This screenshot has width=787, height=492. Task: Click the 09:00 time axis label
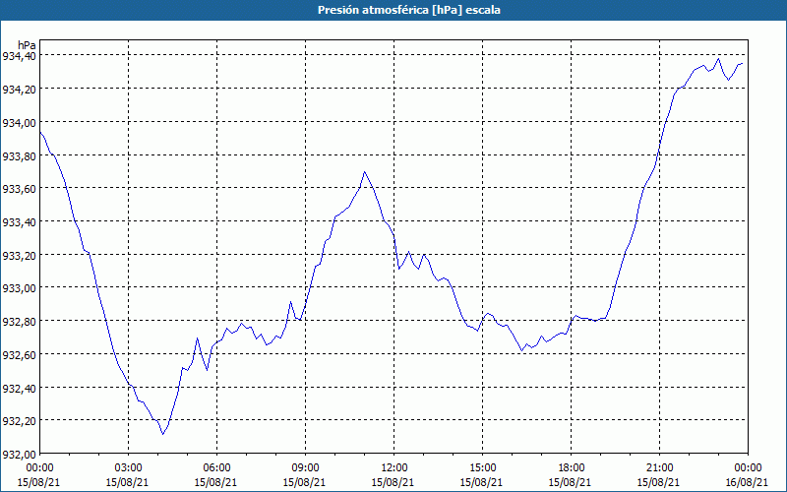305,468
